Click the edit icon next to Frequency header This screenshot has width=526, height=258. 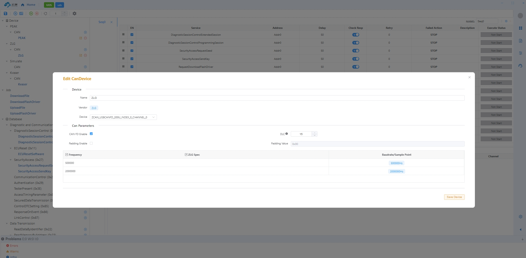pos(67,155)
